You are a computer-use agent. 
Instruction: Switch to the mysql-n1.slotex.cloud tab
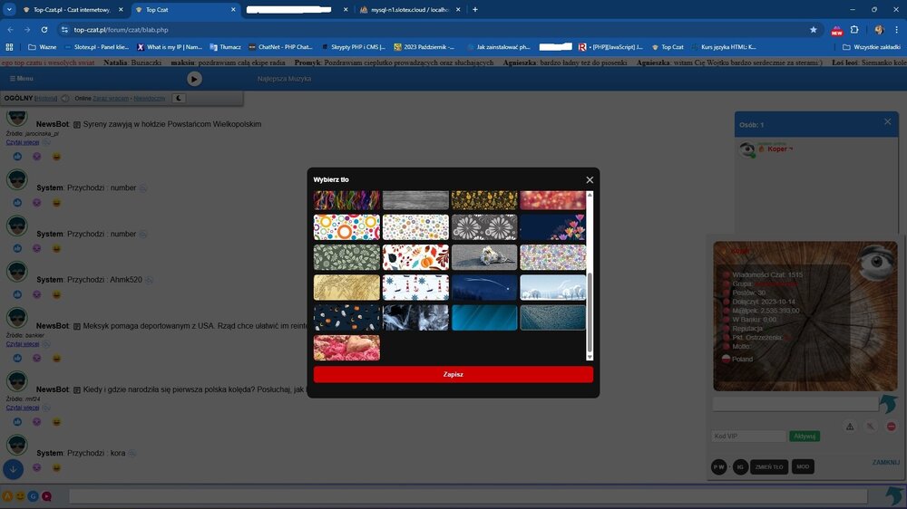[x=410, y=10]
